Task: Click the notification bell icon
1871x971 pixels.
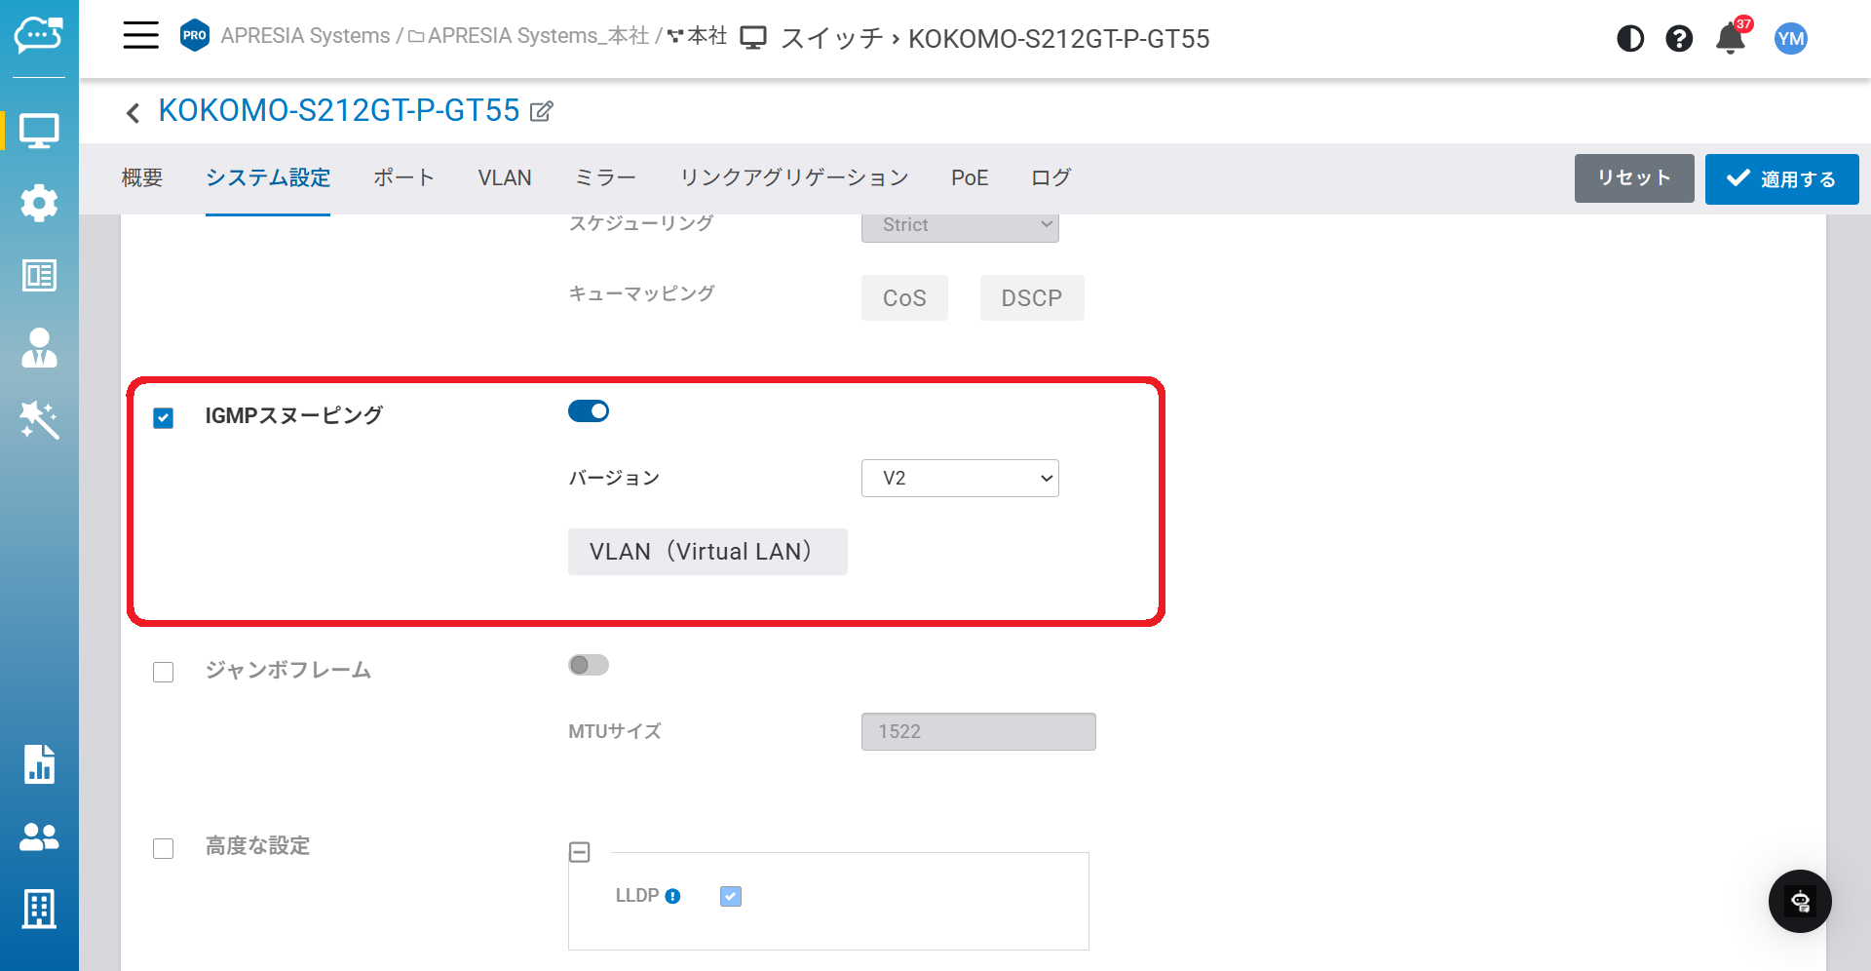Action: 1730,39
